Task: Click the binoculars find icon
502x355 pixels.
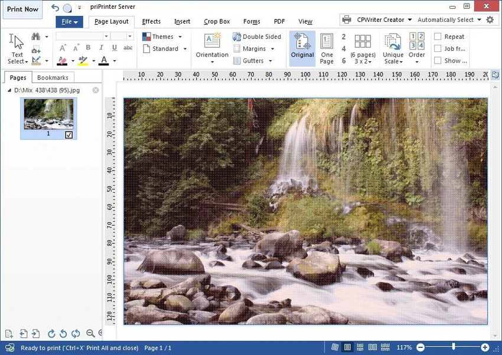Action: coord(36,37)
